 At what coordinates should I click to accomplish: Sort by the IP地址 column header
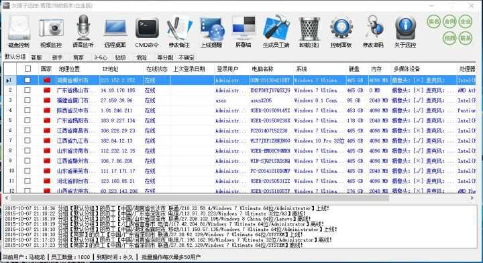(110, 69)
